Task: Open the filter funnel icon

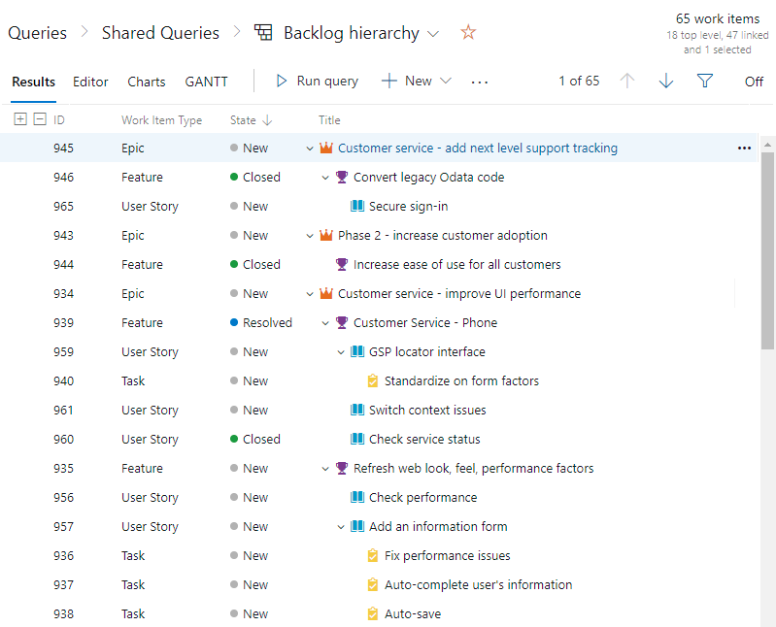Action: (x=704, y=81)
